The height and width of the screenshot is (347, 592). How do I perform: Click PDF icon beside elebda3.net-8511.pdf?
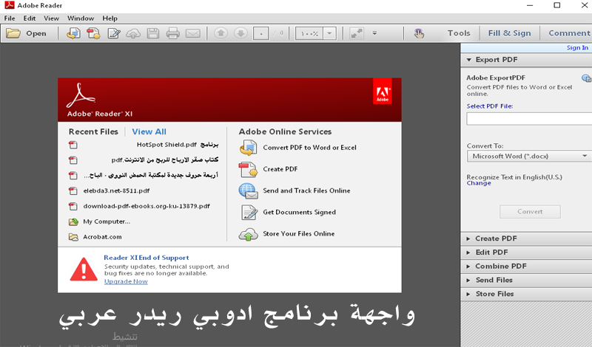(73, 191)
